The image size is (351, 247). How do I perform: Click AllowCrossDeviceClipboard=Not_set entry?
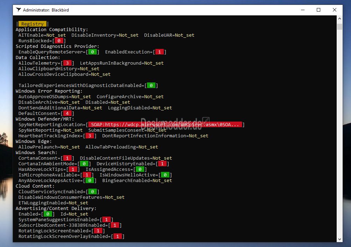65,74
